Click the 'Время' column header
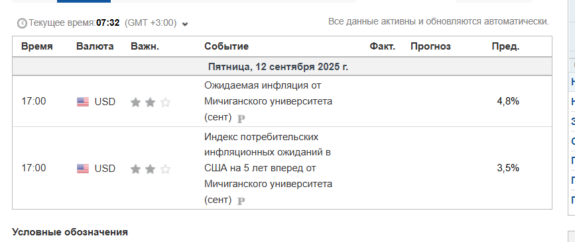Screen dimensions: 575x242 pyautogui.click(x=37, y=46)
